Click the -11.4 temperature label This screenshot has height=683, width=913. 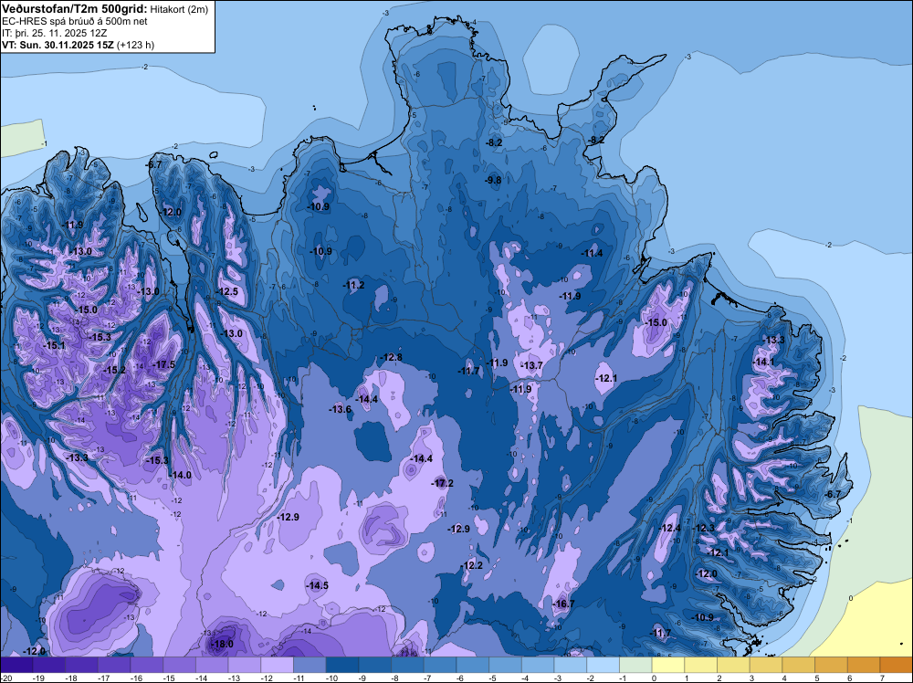593,253
